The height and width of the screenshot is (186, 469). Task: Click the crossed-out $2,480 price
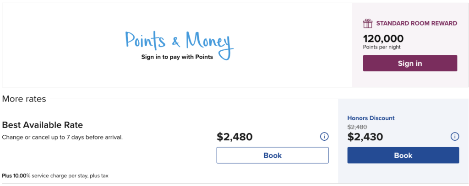[x=357, y=127]
